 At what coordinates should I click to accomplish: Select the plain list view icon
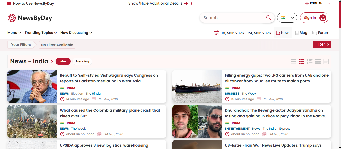pos(293,61)
